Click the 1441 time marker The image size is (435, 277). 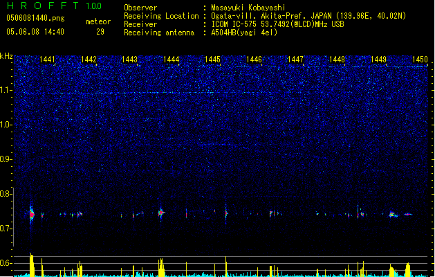(47, 60)
